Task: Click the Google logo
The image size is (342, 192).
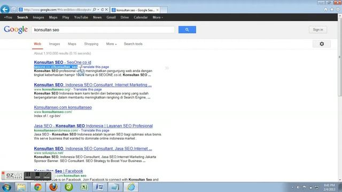Action: (x=15, y=30)
